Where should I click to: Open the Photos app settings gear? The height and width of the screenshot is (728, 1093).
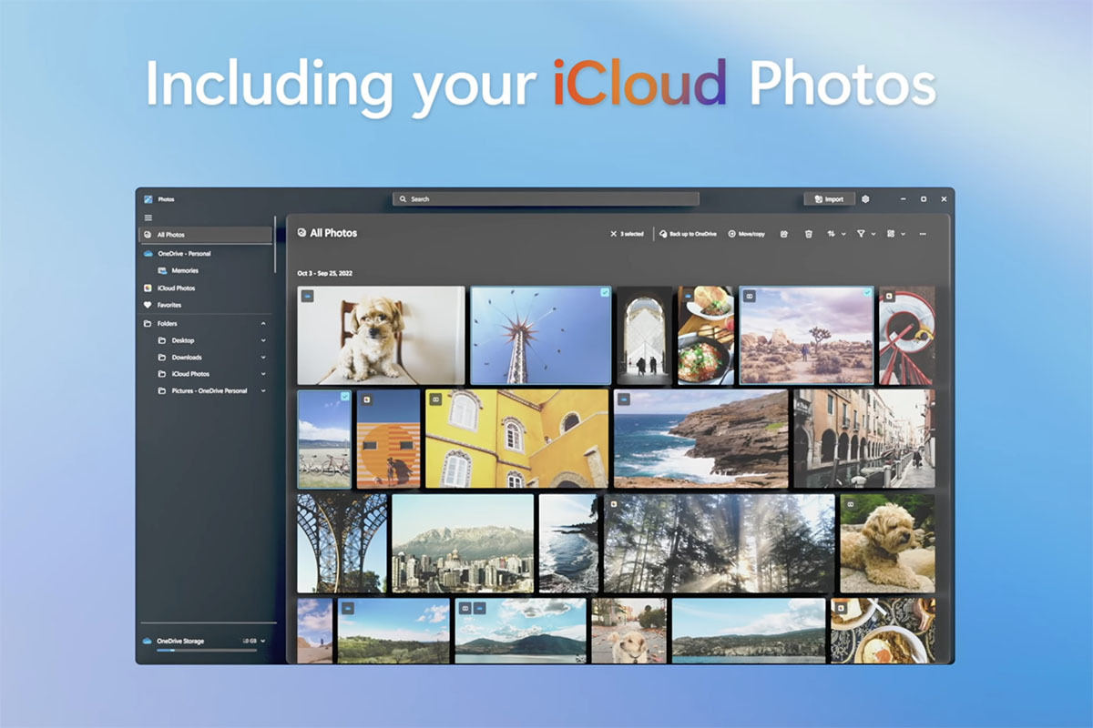tap(865, 199)
